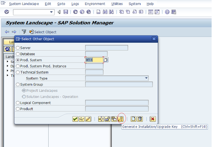The width and height of the screenshot is (213, 147).
Task: Click the Display glasses icon in dialog
Action: (82, 119)
